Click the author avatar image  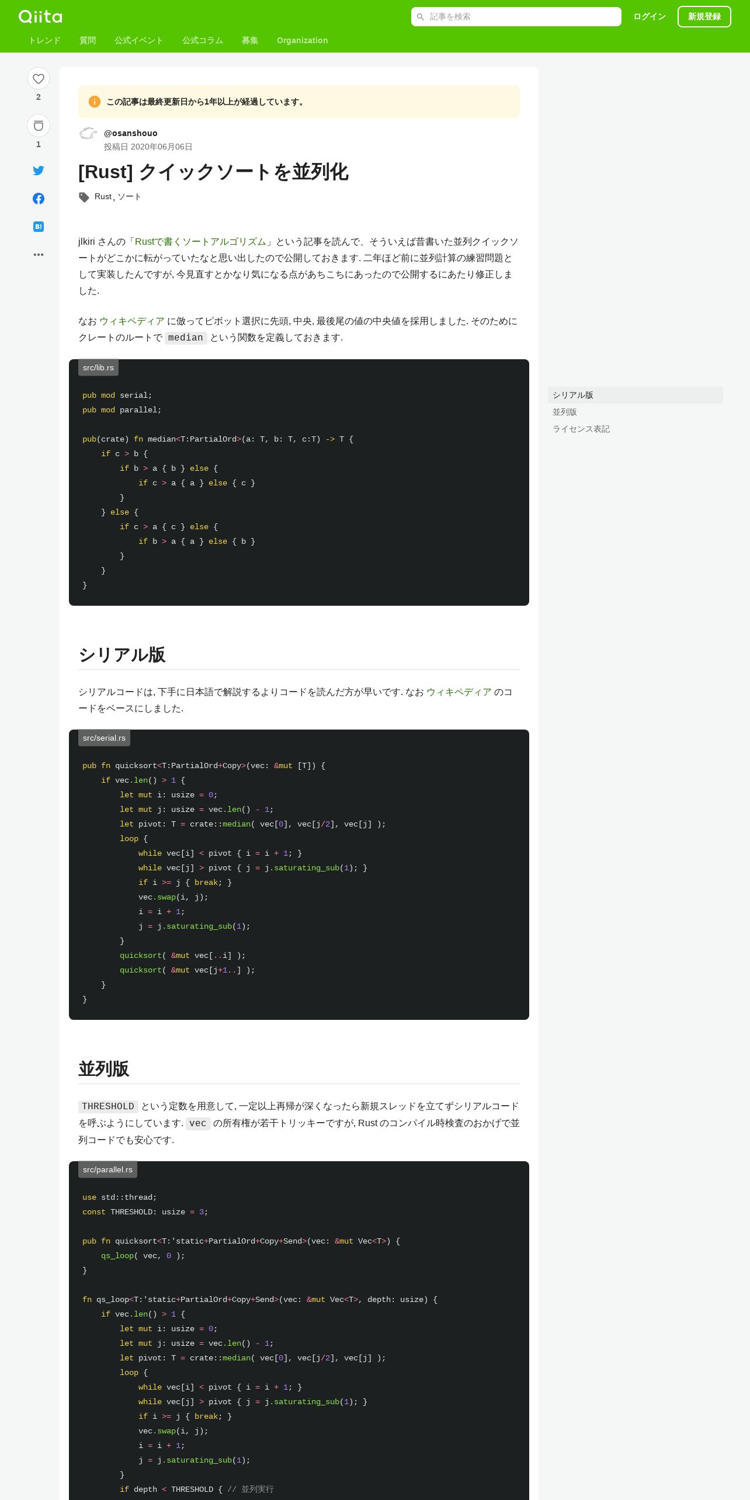[88, 134]
